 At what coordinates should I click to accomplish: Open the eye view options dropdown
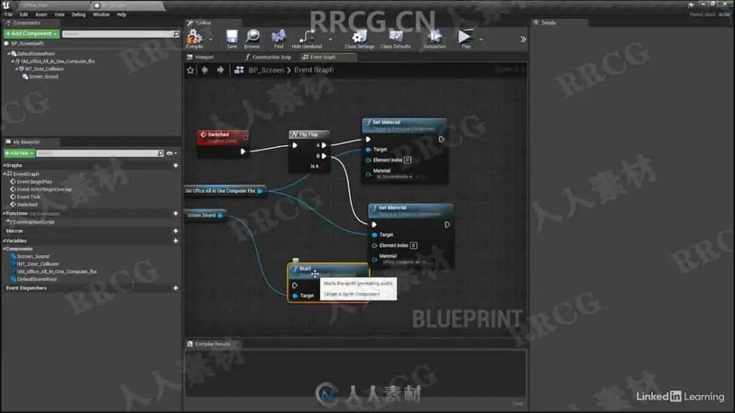click(x=171, y=154)
